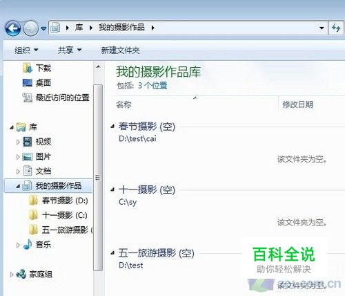
Task: Click the 桌面 desktop icon
Action: (x=28, y=83)
